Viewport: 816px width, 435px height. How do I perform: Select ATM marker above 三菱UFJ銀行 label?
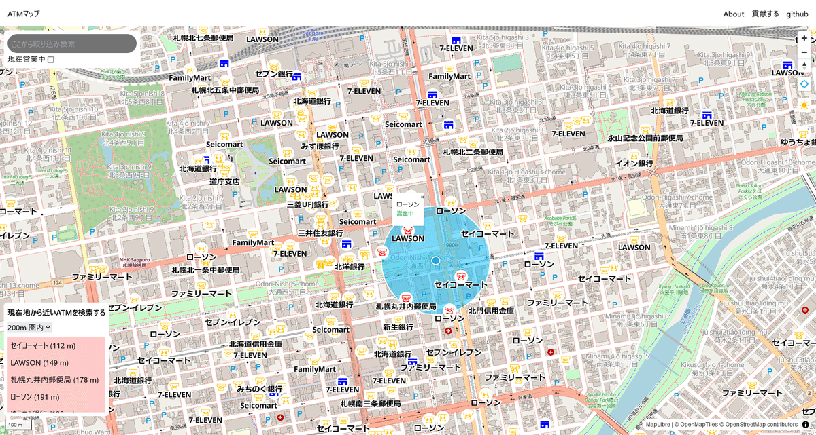click(x=307, y=195)
